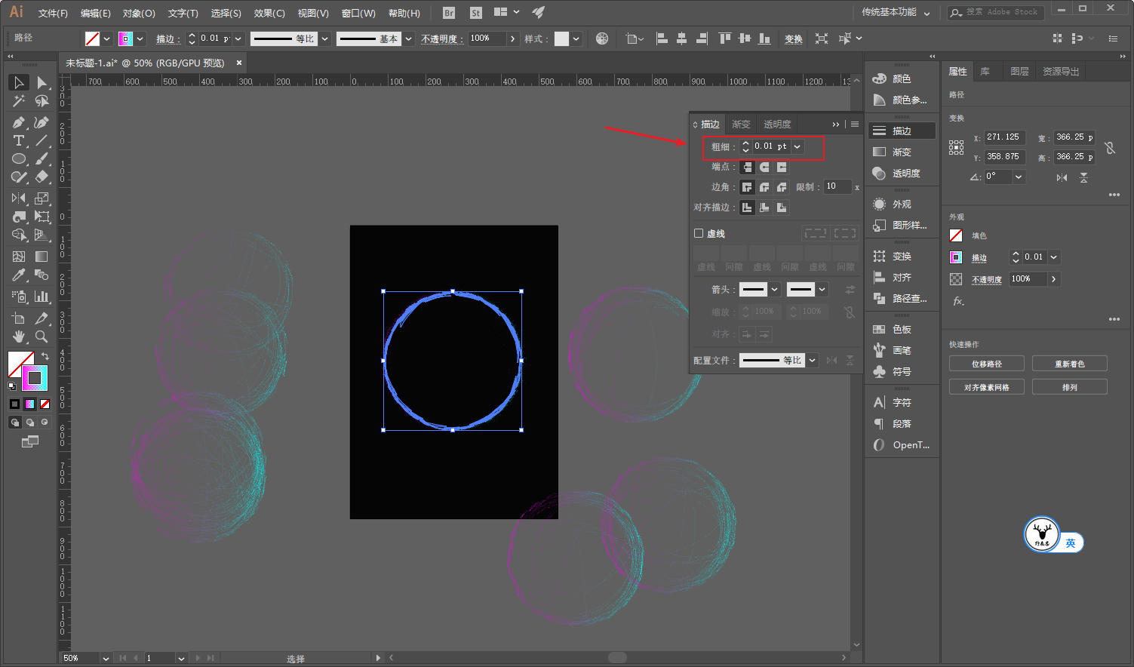The height and width of the screenshot is (667, 1134).
Task: Open the Gradient panel in dock
Action: 902,152
